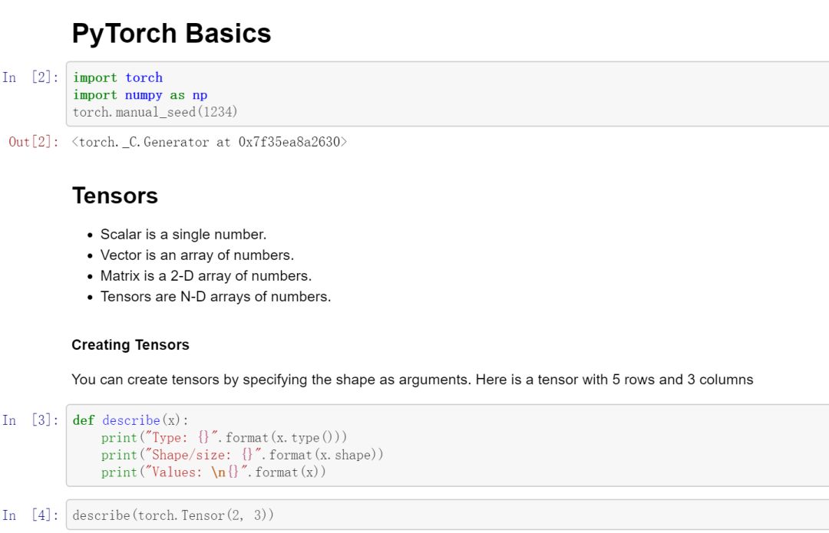Click the 'Tensors' section heading
Screen dimensions: 829x533
coord(114,196)
